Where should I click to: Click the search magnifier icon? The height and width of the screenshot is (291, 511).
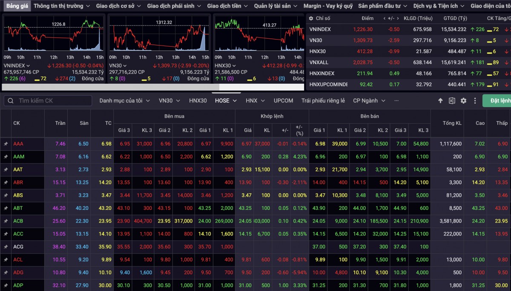pyautogui.click(x=10, y=101)
